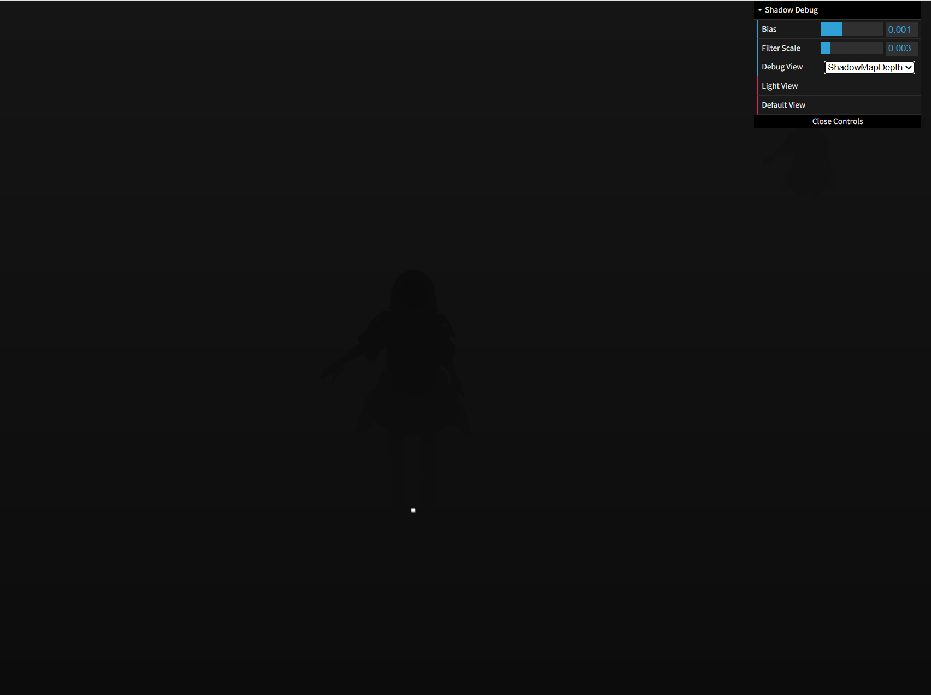Open the Debug View ShadowMapDepth dropdown

[869, 67]
